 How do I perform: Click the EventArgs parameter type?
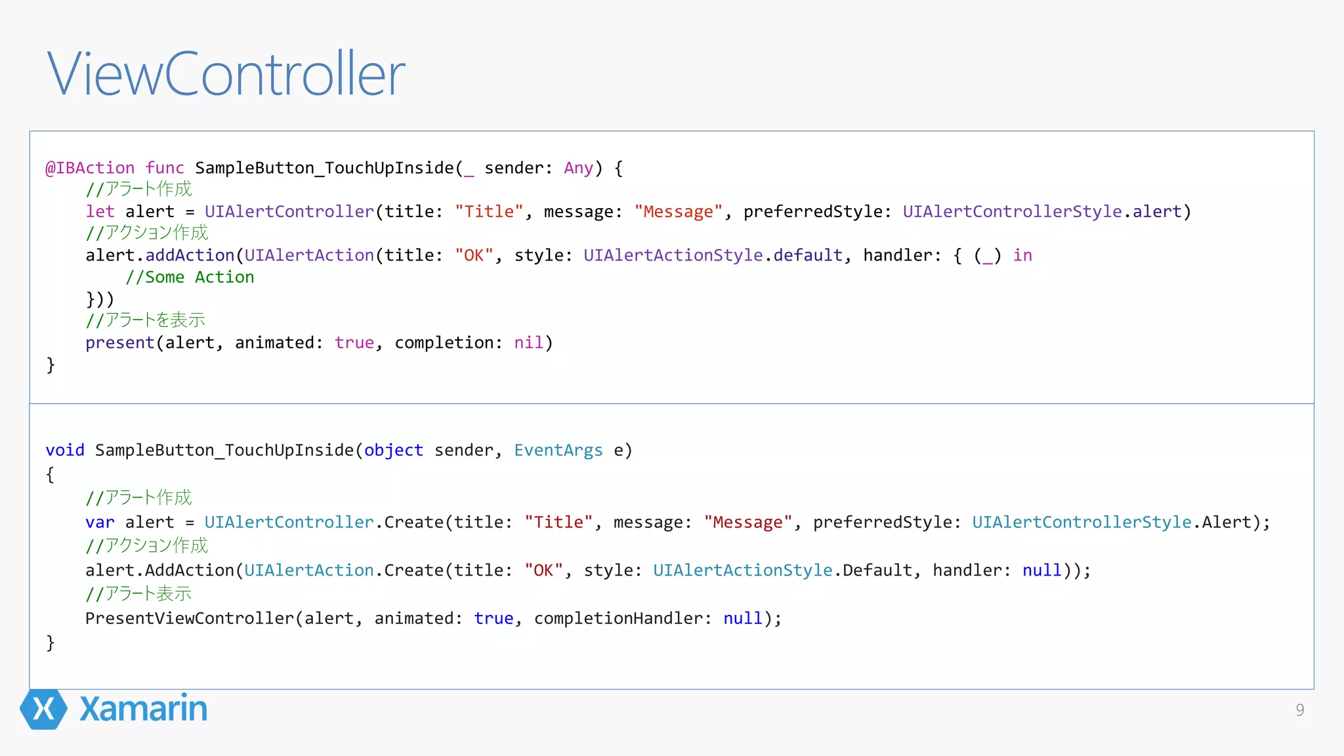558,450
